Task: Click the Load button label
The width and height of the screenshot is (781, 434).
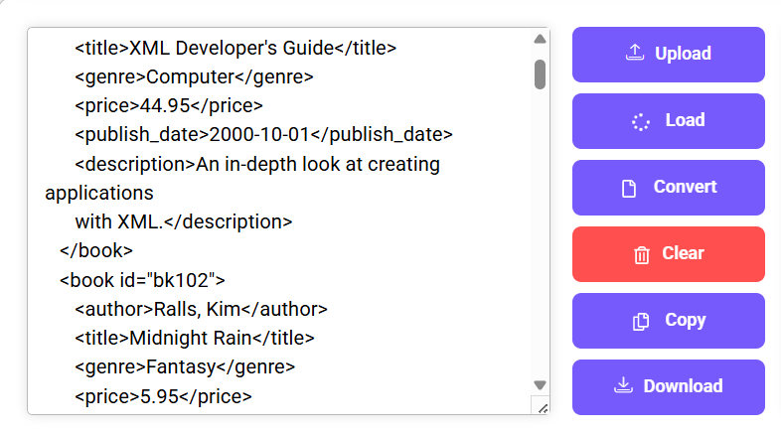Action: (685, 120)
